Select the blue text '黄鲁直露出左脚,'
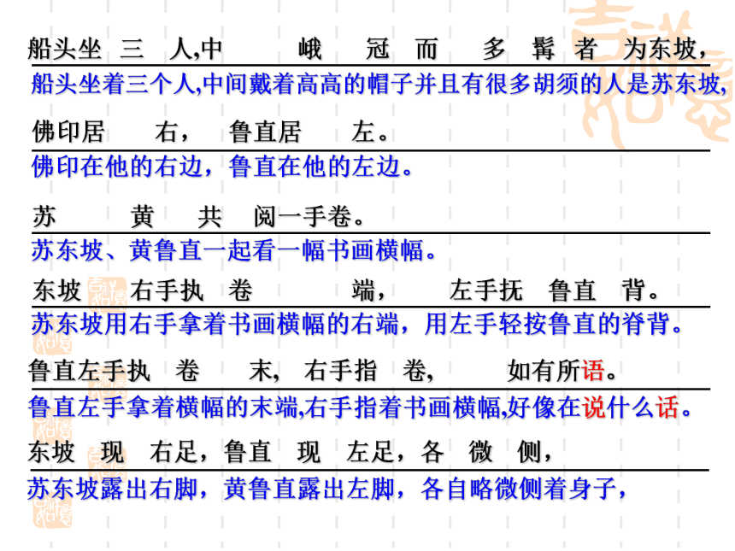 pos(314,489)
